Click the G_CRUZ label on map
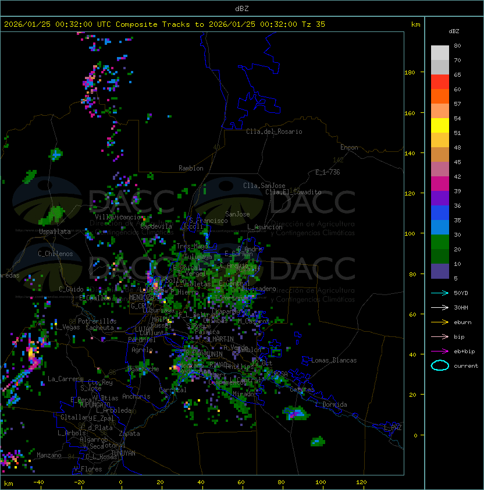Viewport: 484px width, 490px height. 141,306
